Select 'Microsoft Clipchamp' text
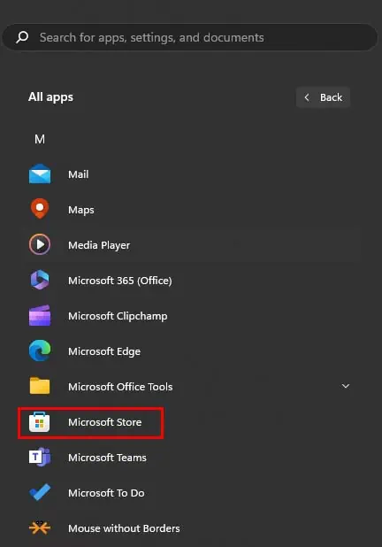382x547 pixels. pyautogui.click(x=118, y=316)
